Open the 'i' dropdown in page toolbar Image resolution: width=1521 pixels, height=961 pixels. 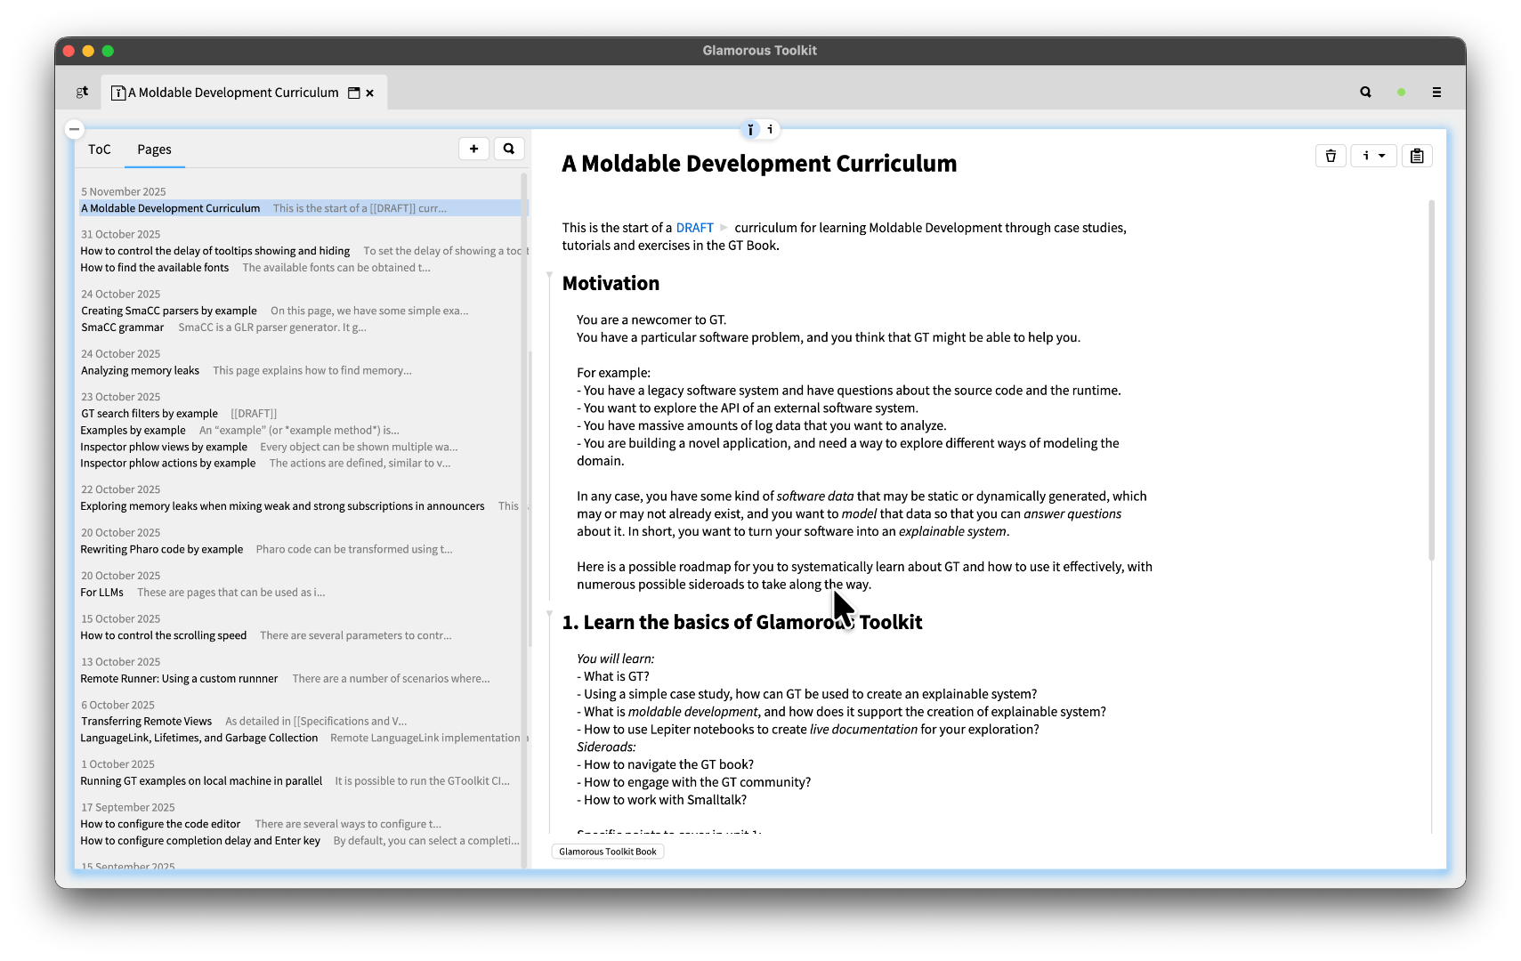pos(1373,156)
